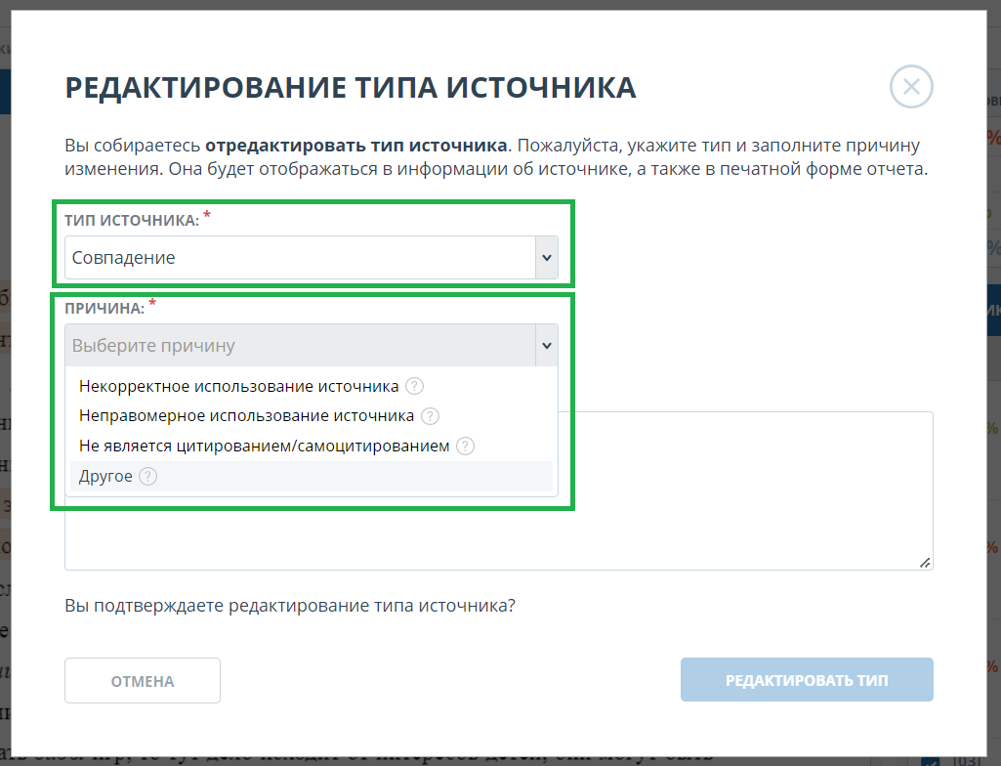Viewport: 1001px width, 766px height.
Task: Select the Другое reason option
Action: pyautogui.click(x=105, y=477)
